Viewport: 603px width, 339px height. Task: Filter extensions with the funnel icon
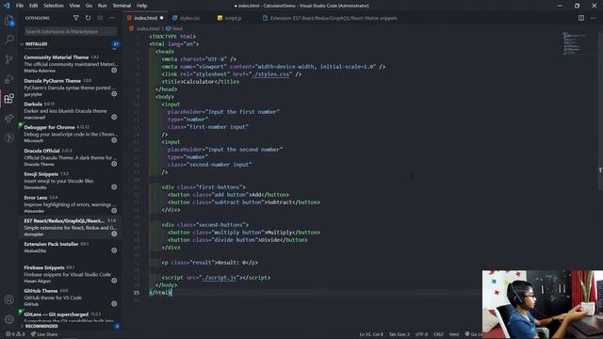(x=75, y=18)
